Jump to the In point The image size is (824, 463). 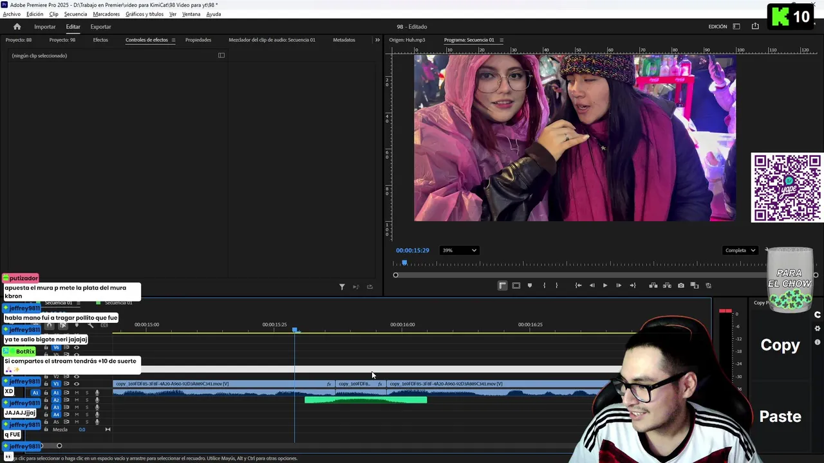tap(578, 286)
